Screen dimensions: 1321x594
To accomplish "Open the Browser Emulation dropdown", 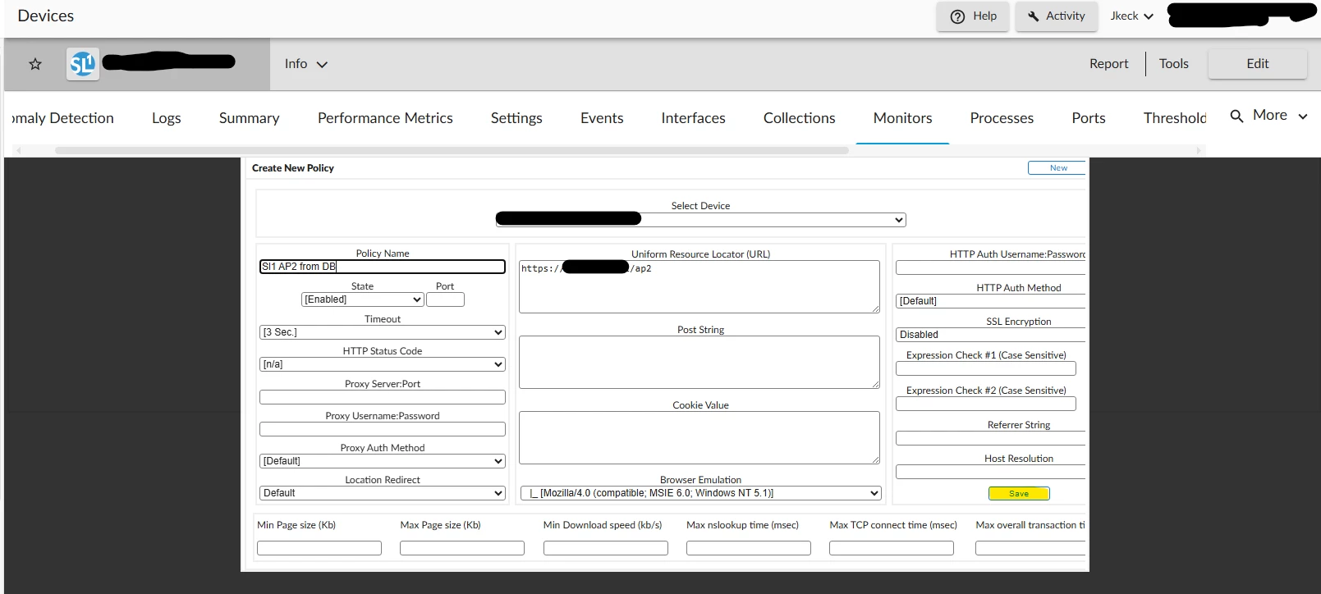I will click(x=700, y=493).
